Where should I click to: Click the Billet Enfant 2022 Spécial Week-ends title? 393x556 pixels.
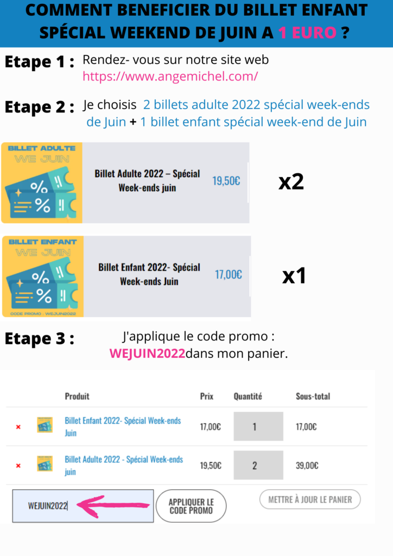[x=149, y=274]
